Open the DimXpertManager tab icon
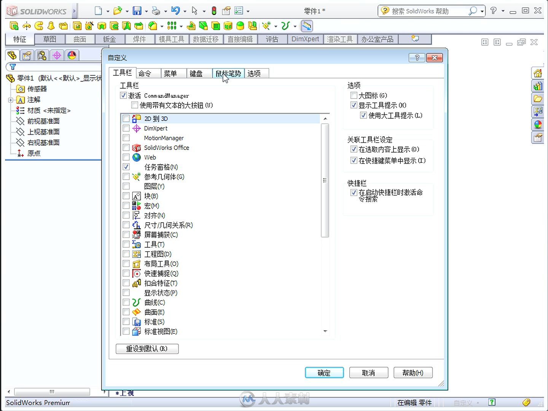548x411 pixels. point(57,56)
